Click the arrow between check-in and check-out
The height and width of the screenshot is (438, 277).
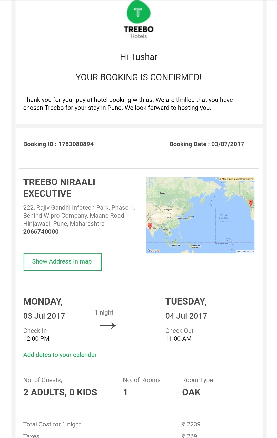click(108, 326)
